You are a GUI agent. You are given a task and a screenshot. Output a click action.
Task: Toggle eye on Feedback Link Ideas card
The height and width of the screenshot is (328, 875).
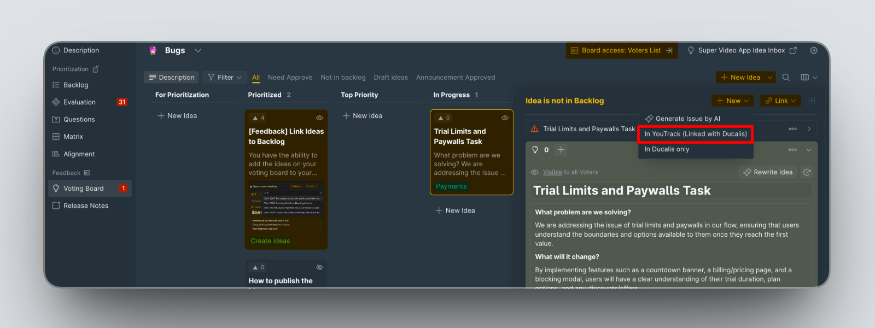coord(319,118)
